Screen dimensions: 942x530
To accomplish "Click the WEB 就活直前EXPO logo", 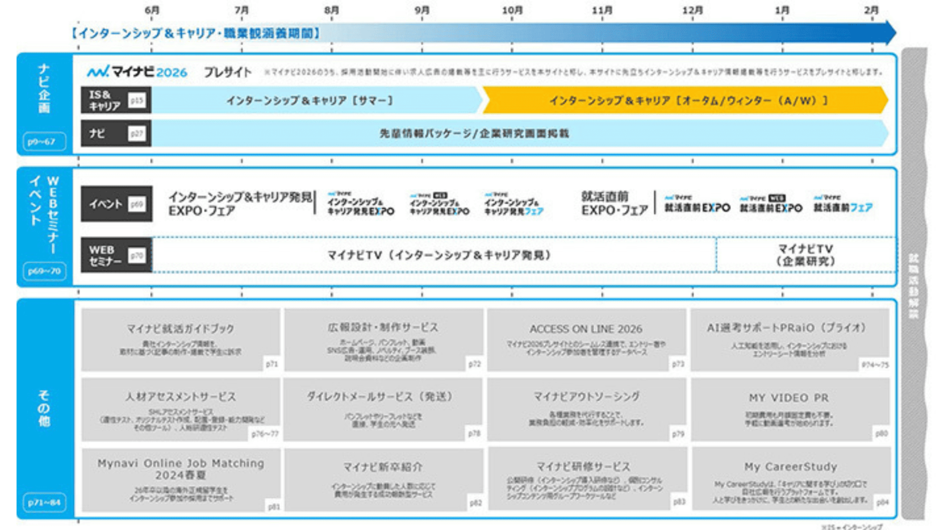I will pos(771,205).
